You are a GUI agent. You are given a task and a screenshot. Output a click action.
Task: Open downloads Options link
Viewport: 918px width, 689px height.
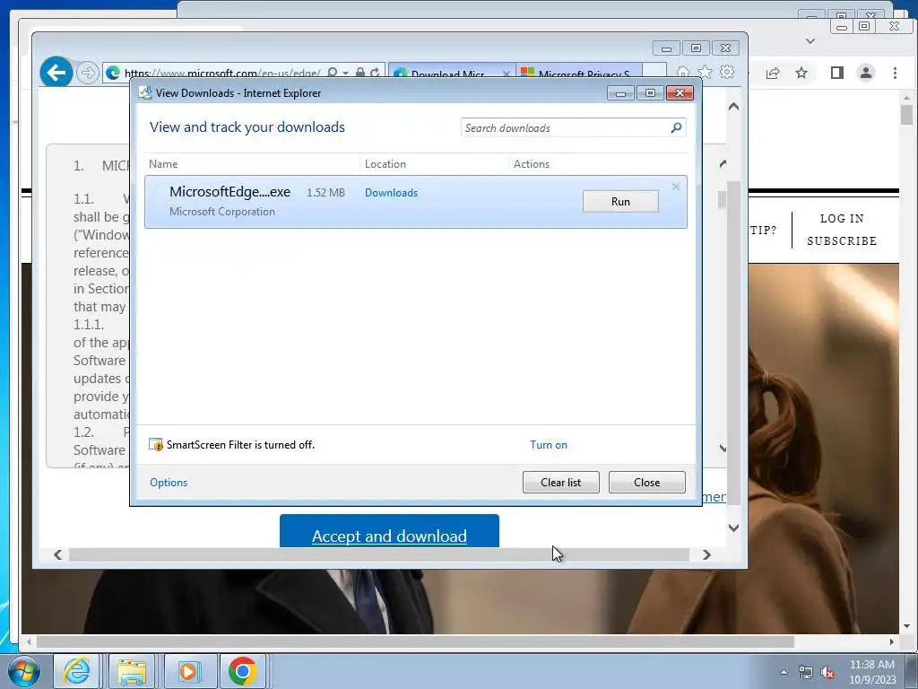click(169, 482)
